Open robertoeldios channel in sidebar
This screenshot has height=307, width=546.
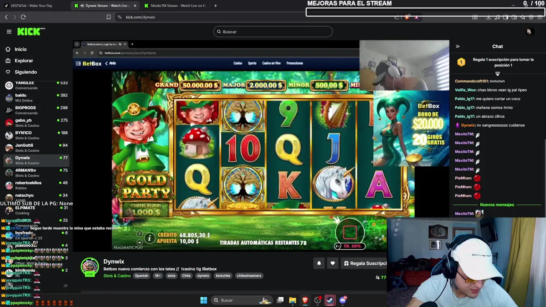pos(36,185)
